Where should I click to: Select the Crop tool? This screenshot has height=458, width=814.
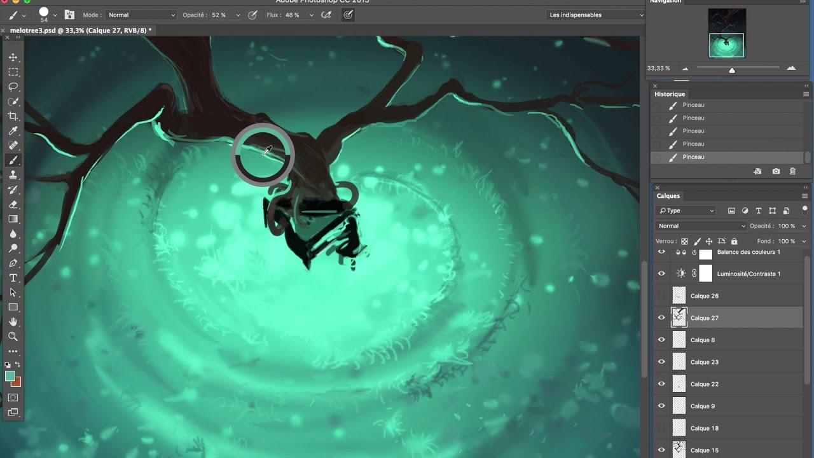pos(13,116)
